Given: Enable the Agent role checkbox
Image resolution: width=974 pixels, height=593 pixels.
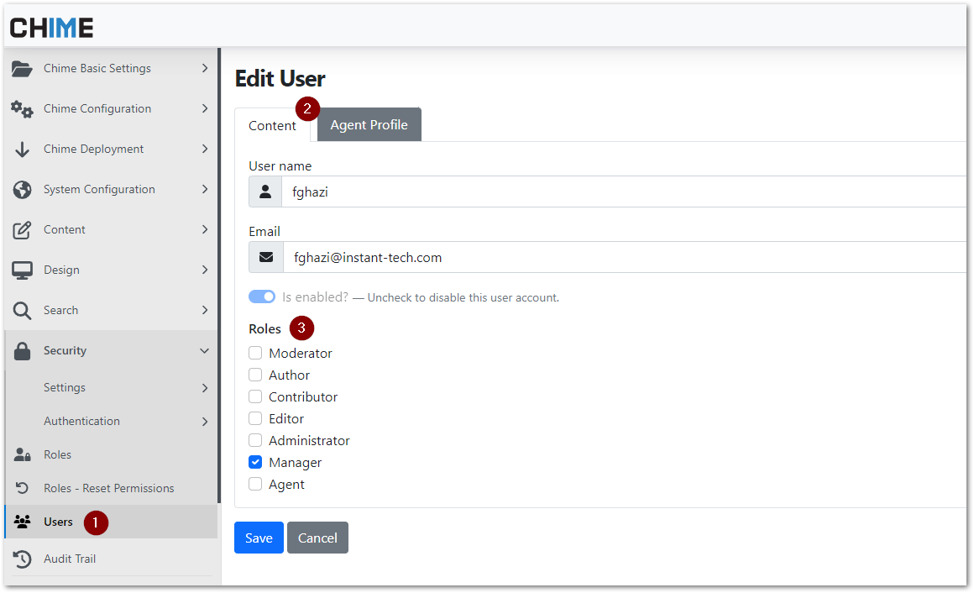Looking at the screenshot, I should tap(255, 485).
